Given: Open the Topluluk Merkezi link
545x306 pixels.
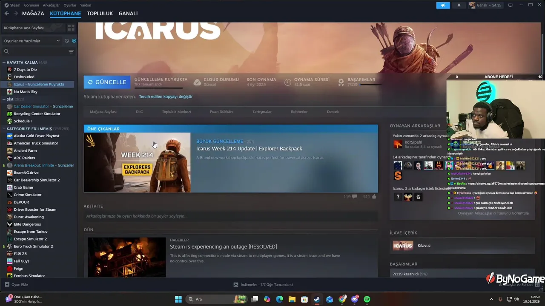Looking at the screenshot, I should 176,112.
